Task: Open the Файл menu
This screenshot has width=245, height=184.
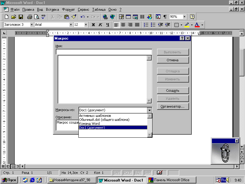Action: [15, 10]
